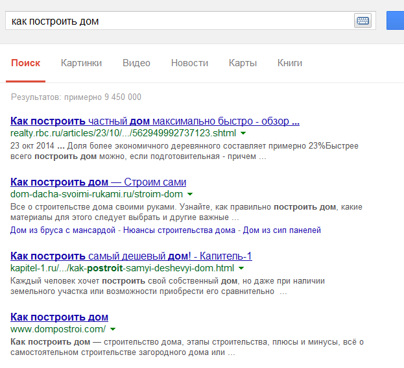This screenshot has width=404, height=368.
Task: Switch to the Видео tab
Action: point(136,63)
